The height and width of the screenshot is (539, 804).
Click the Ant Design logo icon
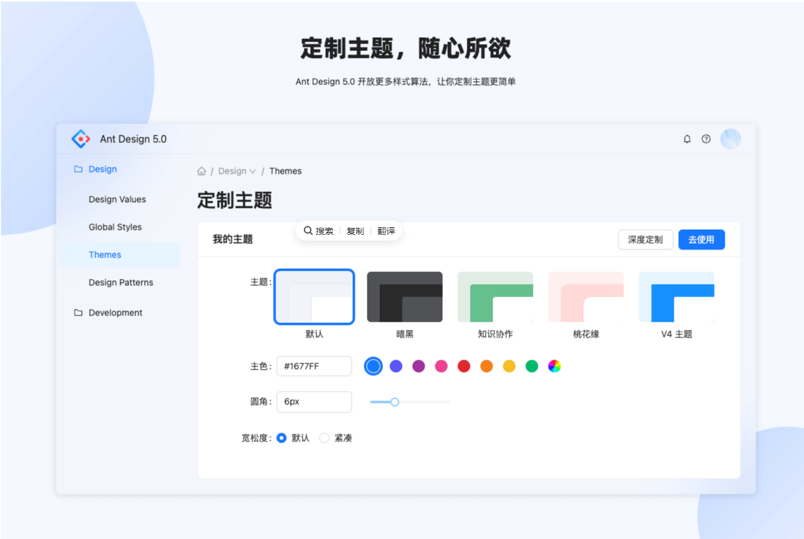81,139
